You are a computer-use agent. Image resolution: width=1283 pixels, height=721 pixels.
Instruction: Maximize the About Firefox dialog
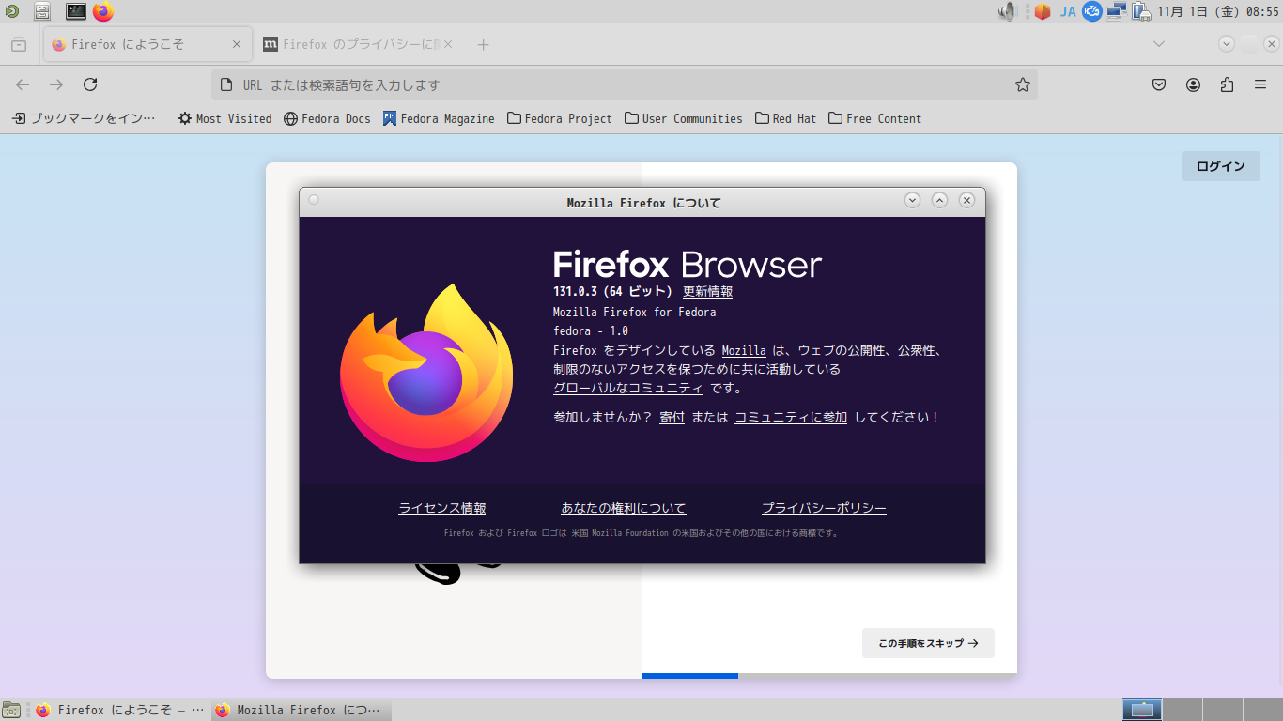point(939,200)
